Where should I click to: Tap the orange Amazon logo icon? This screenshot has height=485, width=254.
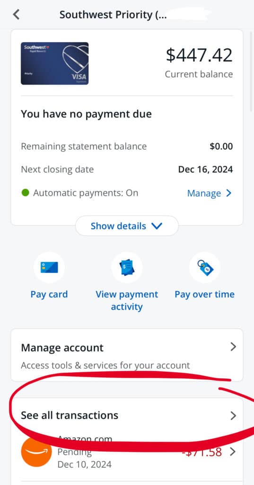pyautogui.click(x=36, y=451)
